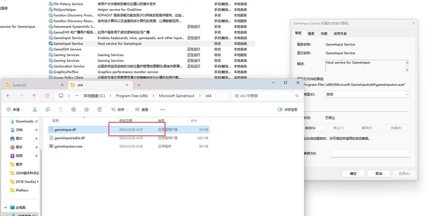435x216 pixels.
Task: Select the Geolocation Service row in services list
Action: [x=151, y=66]
